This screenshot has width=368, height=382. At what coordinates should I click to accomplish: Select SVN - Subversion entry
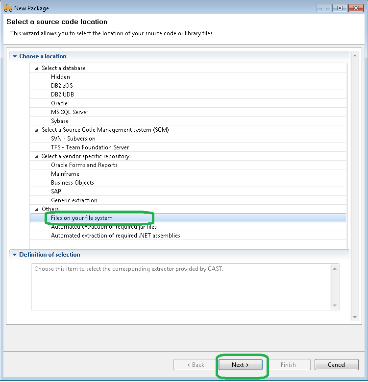pos(73,139)
